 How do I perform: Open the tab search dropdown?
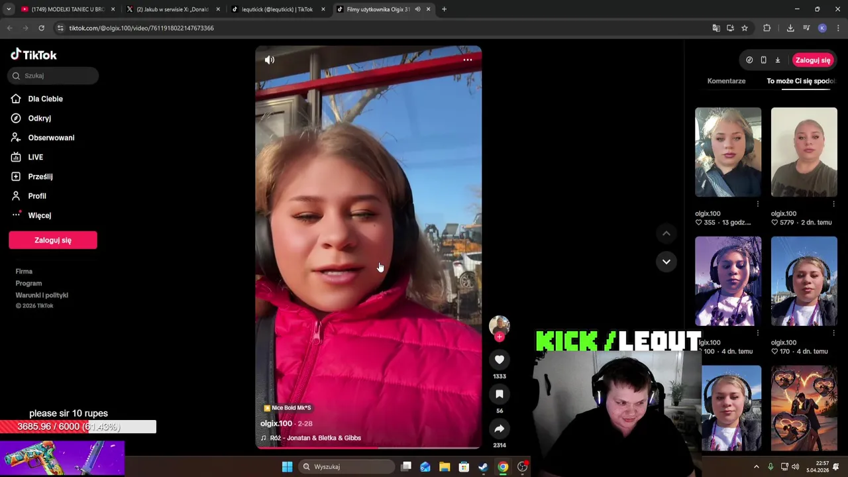[9, 9]
